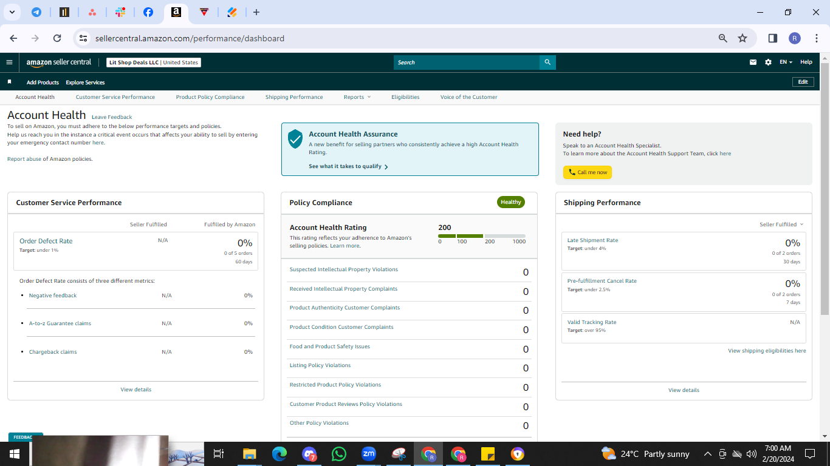Viewport: 830px width, 466px height.
Task: Open the messages envelope icon
Action: pos(753,62)
